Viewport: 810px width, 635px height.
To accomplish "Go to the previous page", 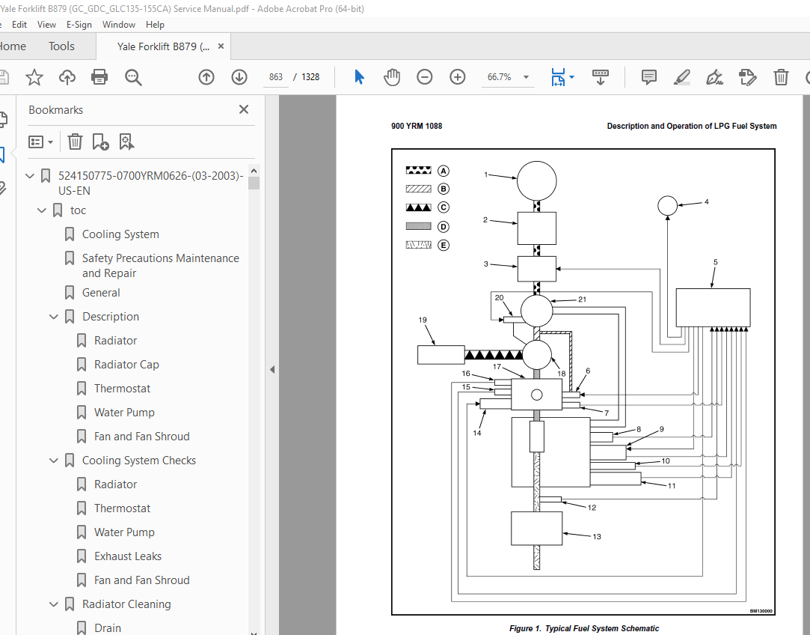I will (x=206, y=77).
